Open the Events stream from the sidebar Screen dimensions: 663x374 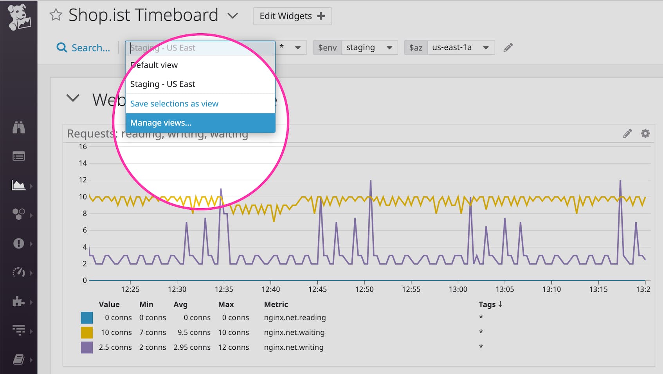tap(19, 156)
